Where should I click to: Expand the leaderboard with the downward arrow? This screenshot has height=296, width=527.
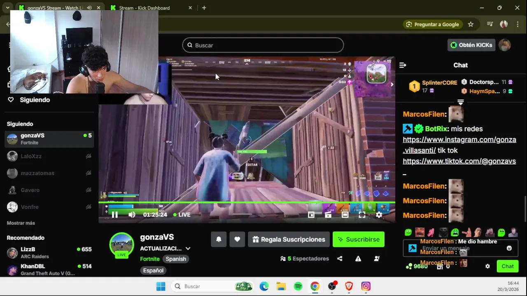pos(460,102)
